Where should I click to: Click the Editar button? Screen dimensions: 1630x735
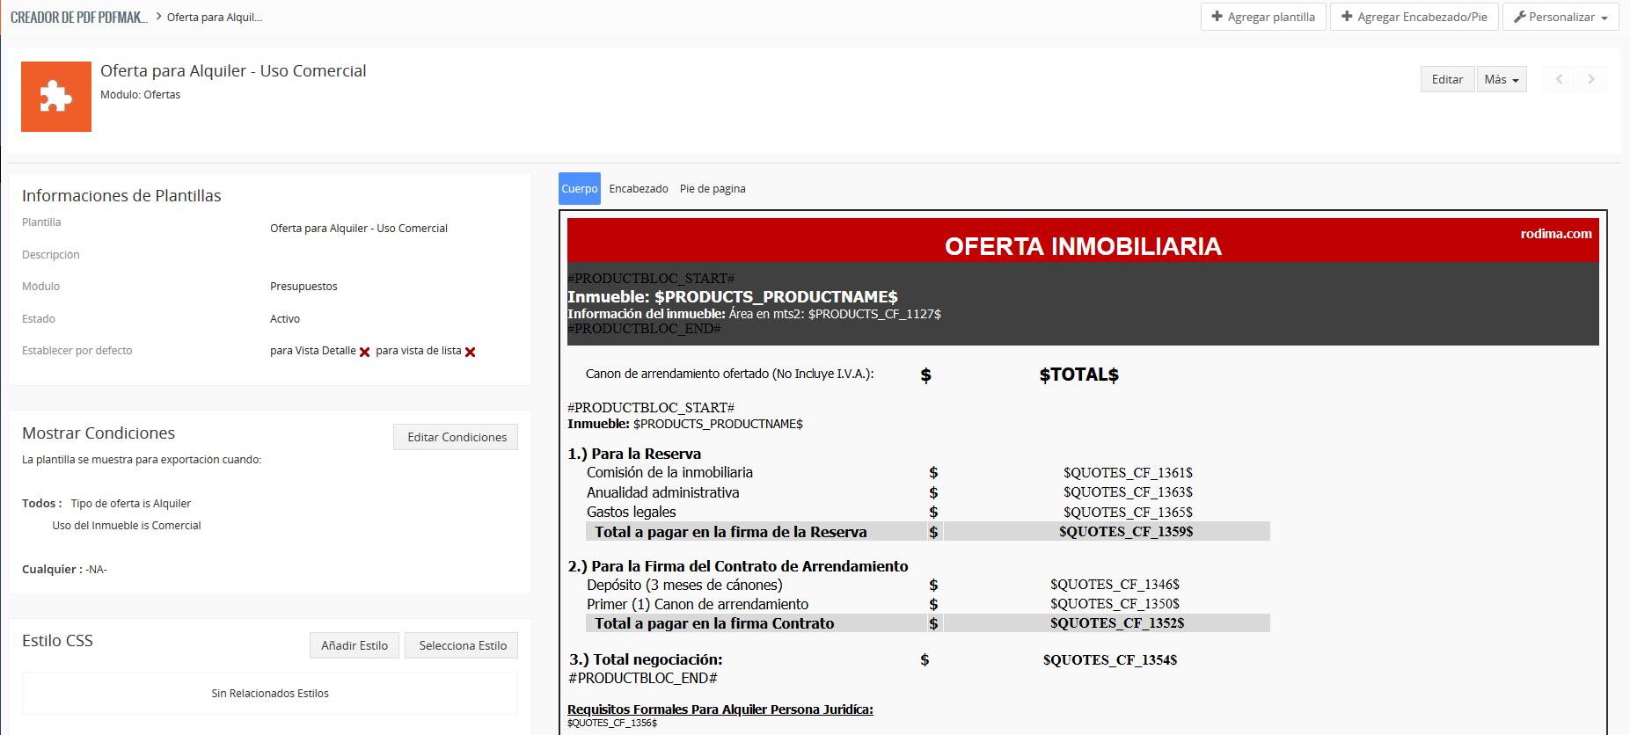pyautogui.click(x=1447, y=79)
